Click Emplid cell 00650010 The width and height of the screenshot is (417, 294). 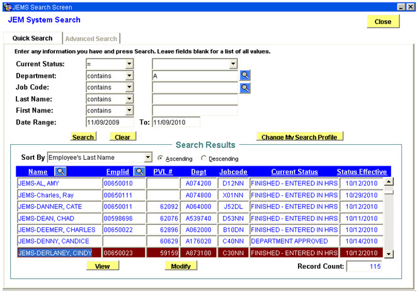pyautogui.click(x=124, y=183)
